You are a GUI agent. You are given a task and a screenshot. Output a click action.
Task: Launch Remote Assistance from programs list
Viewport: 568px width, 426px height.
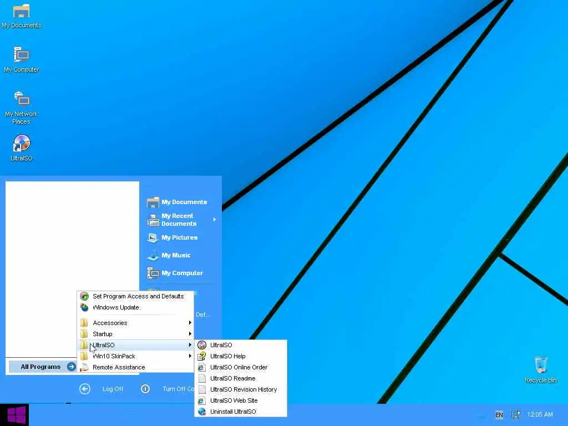coord(136,367)
